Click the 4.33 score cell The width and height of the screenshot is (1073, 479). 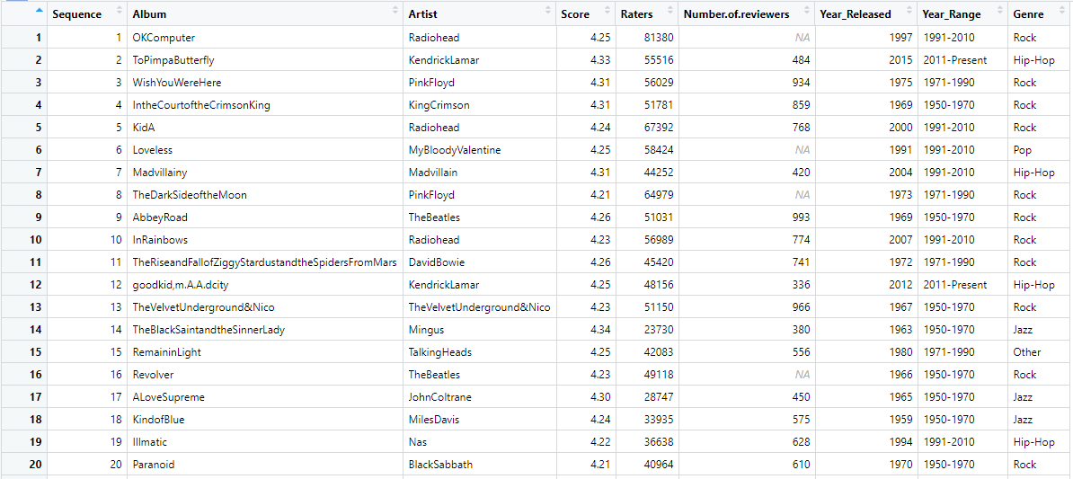click(x=585, y=60)
